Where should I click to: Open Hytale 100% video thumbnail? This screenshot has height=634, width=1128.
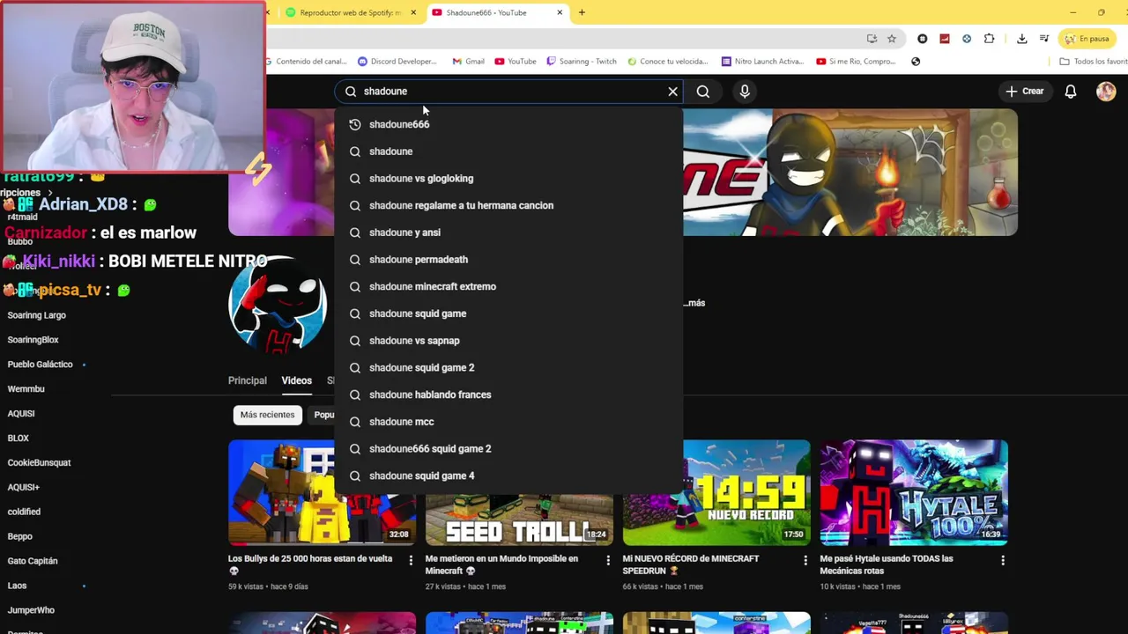pos(914,492)
